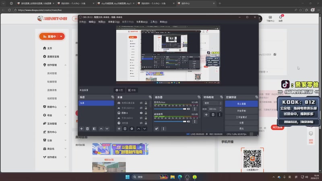The width and height of the screenshot is (322, 181).
Task: Undock the 转场特效 panel pop-out icon
Action: 221,97
